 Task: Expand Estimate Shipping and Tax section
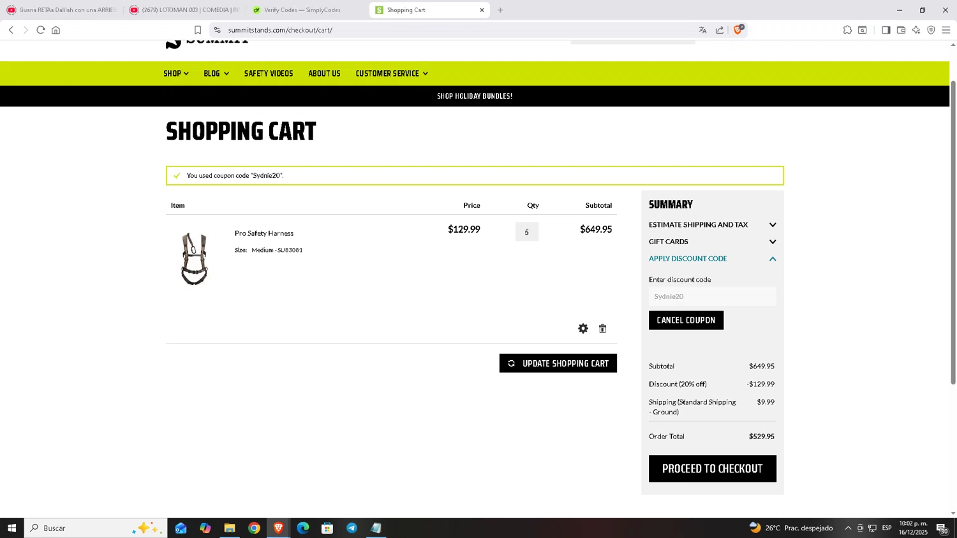[x=712, y=224]
